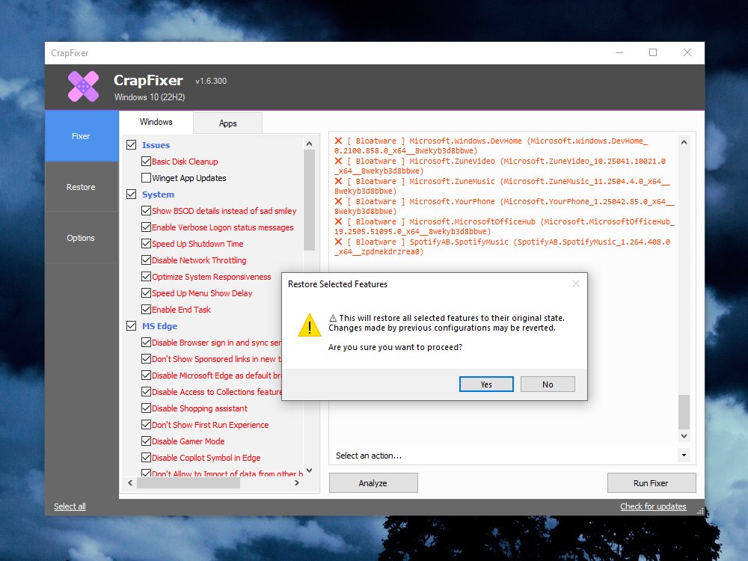Uncheck Disable Shopping assistant
748x561 pixels.
tap(146, 408)
